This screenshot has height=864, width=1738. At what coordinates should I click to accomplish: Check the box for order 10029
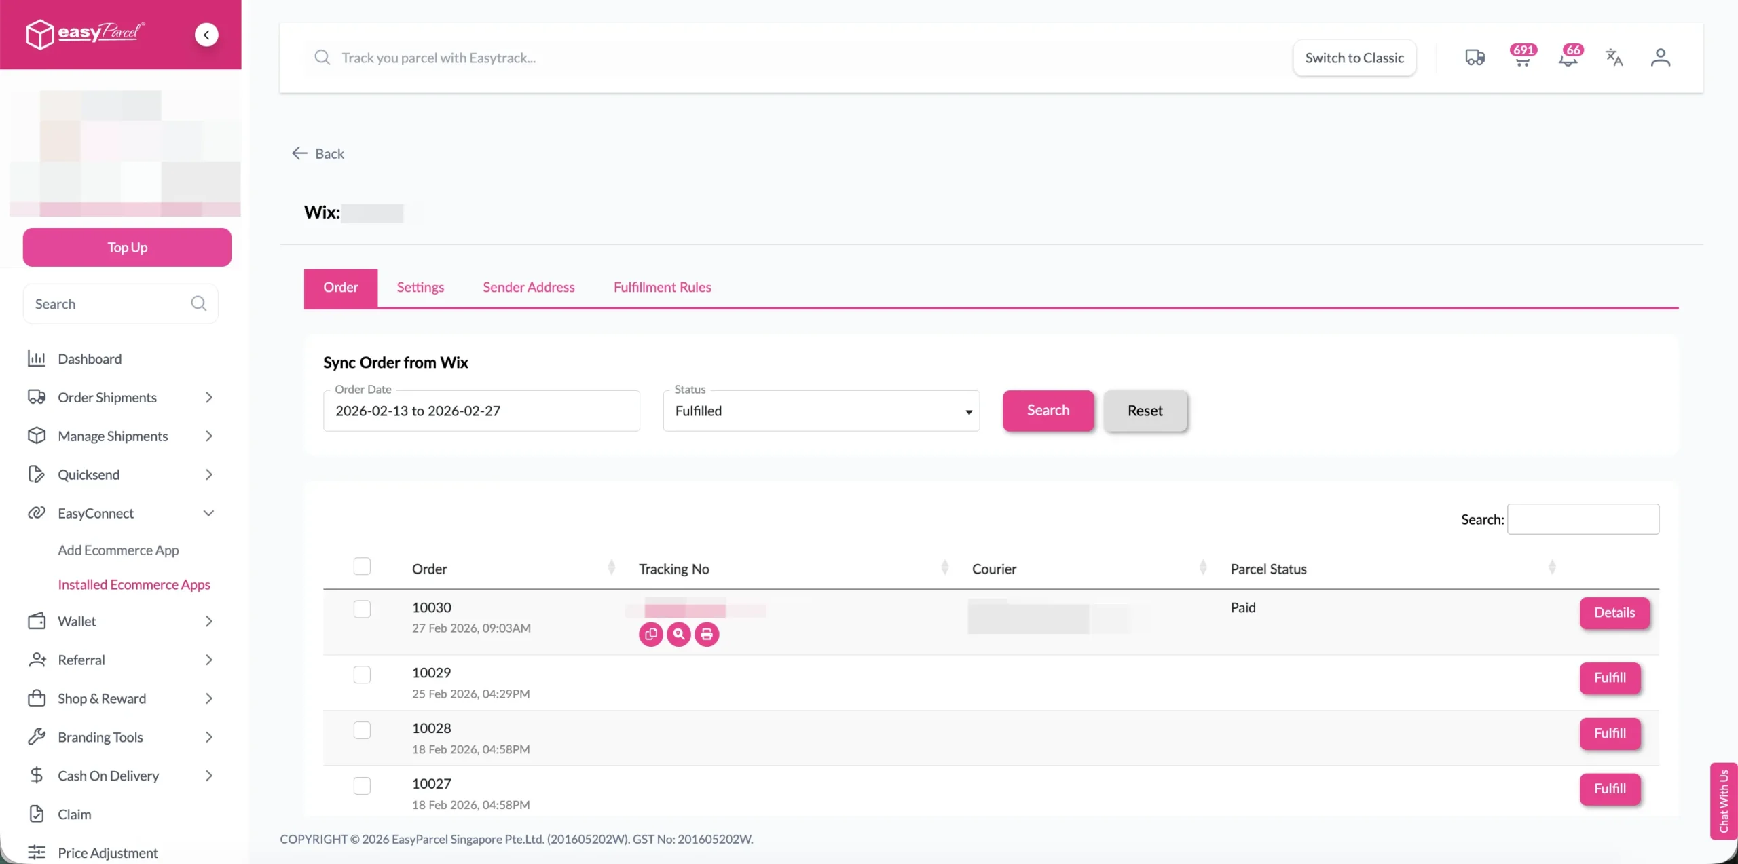pos(362,675)
